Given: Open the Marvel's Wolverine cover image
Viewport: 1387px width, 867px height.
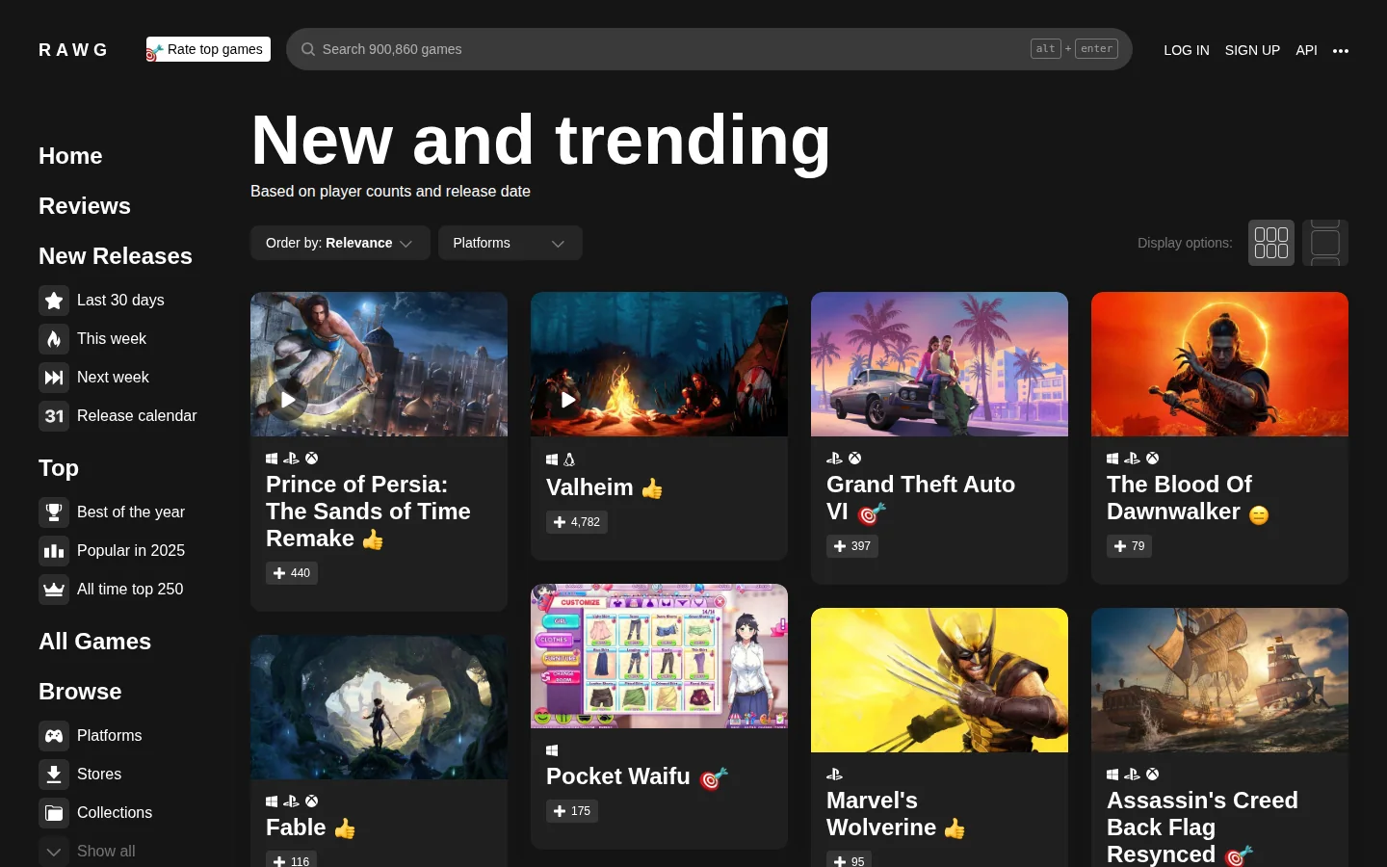Looking at the screenshot, I should (x=939, y=680).
